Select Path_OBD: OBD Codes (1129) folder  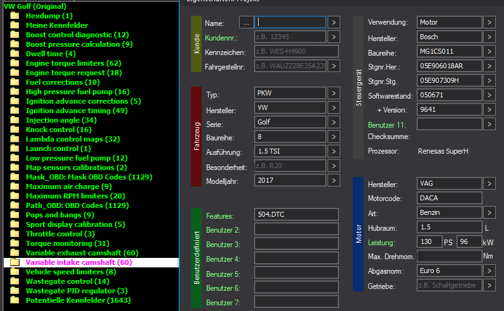(77, 205)
